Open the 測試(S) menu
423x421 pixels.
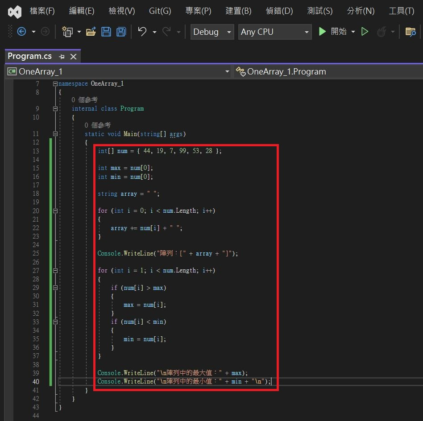point(319,11)
